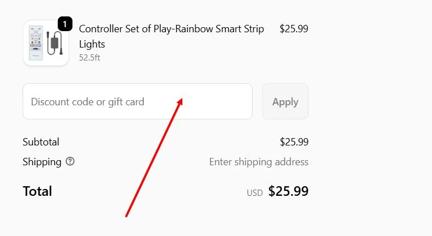Click the Subtotal amount $25.99
The image size is (432, 236).
click(x=294, y=142)
